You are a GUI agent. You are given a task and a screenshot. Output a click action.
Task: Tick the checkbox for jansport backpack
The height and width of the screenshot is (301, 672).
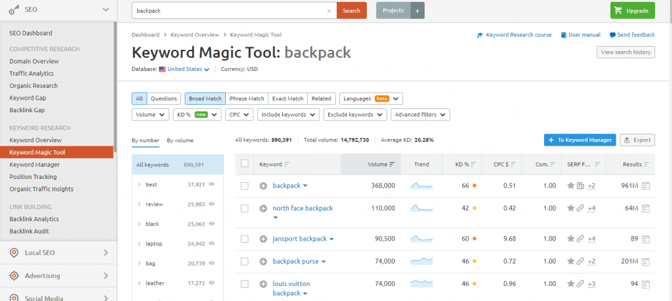[x=244, y=239]
